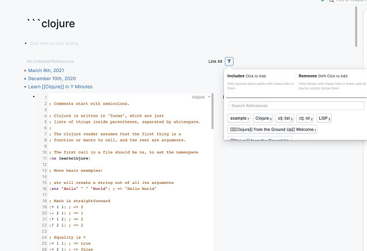
Task: Add the LISP filter tag
Action: click(x=324, y=118)
